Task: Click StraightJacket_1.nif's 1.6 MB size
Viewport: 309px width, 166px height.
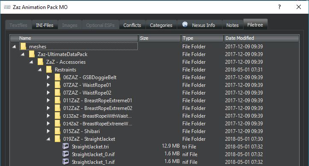Action: (172, 161)
